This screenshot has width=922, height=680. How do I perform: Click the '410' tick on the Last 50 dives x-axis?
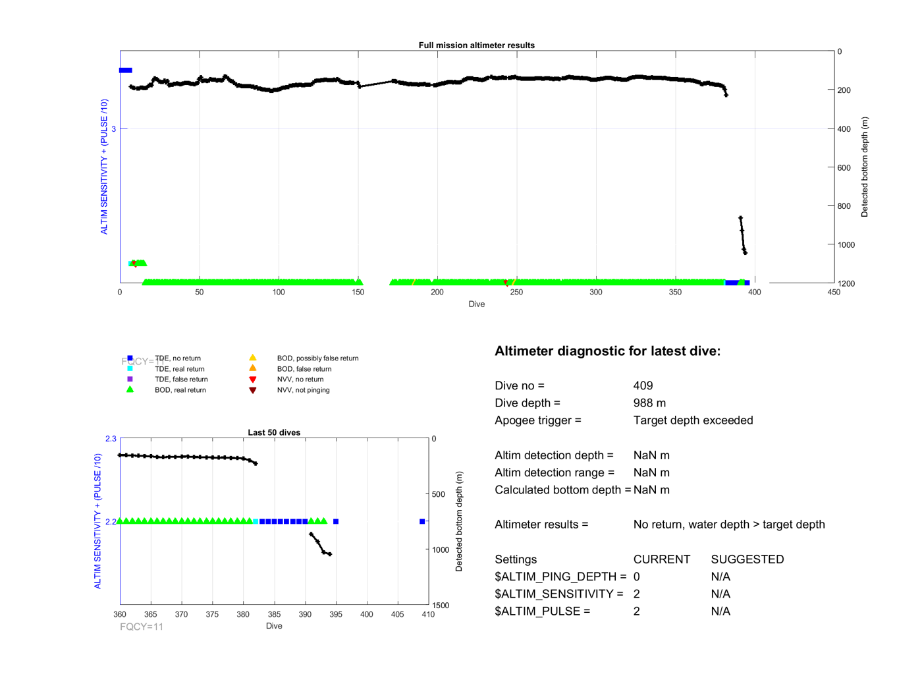(428, 615)
